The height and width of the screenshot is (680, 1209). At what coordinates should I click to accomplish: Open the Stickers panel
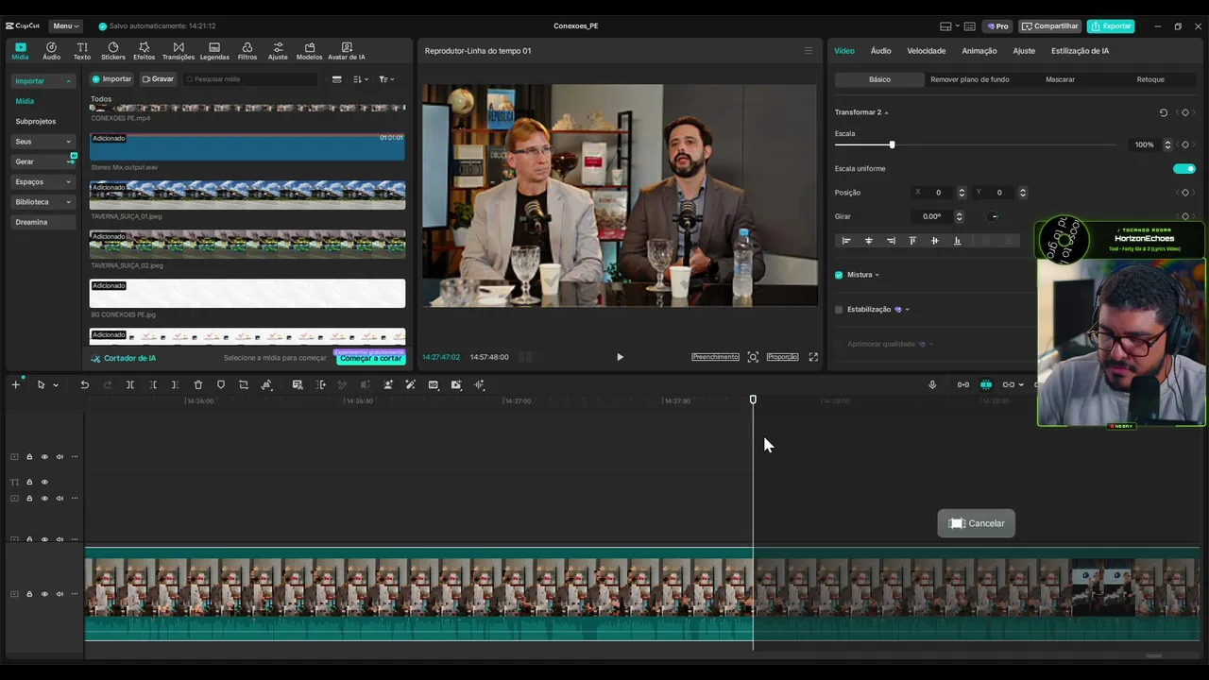pyautogui.click(x=113, y=51)
